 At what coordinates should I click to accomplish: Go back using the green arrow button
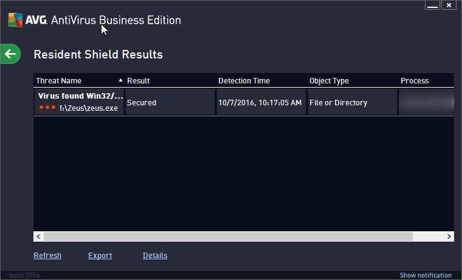pos(10,54)
